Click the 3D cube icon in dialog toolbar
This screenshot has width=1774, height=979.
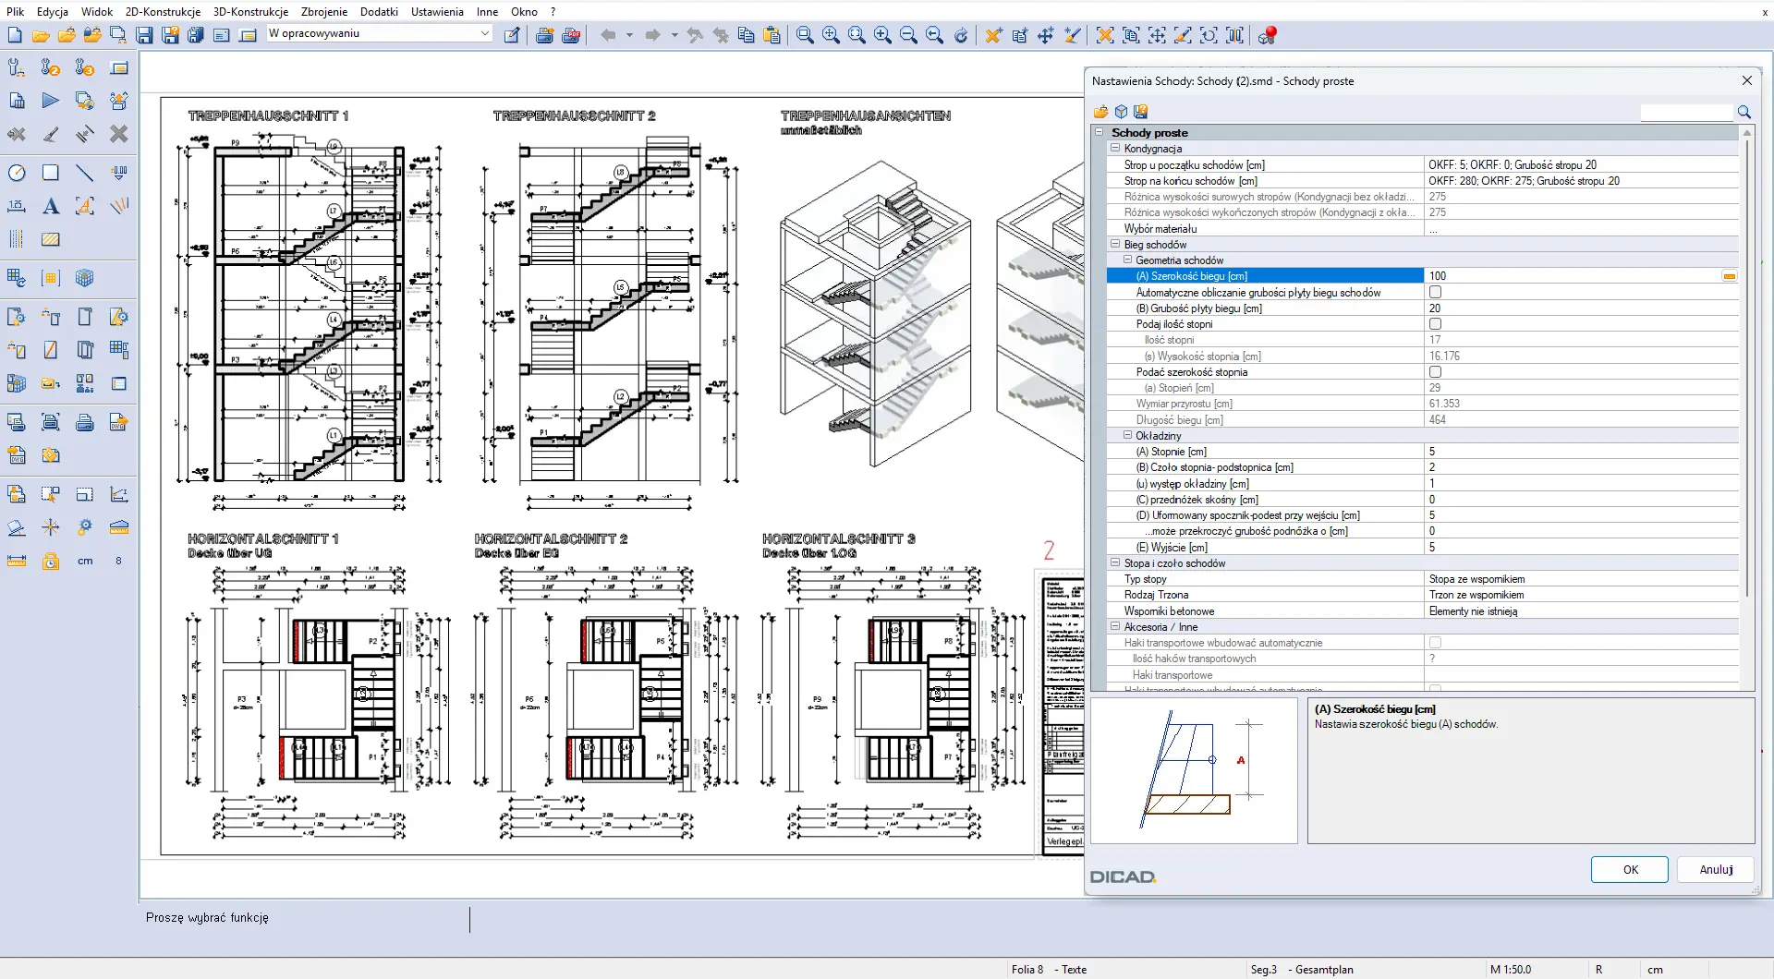tap(1121, 112)
